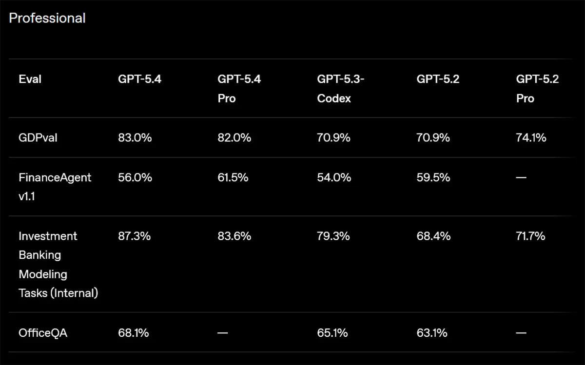Image resolution: width=585 pixels, height=365 pixels.
Task: Select the 82.0% GDPval score
Action: point(234,138)
